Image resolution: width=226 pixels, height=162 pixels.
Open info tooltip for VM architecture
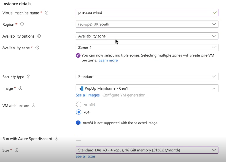[34, 105]
